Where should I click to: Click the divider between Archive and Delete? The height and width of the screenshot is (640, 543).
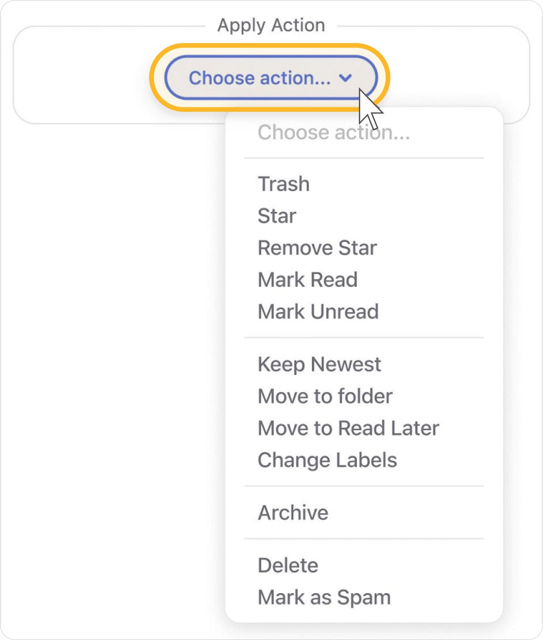364,539
